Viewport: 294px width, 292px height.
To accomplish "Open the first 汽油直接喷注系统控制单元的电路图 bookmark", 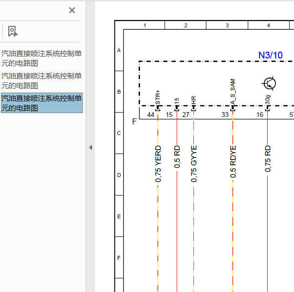I will pyautogui.click(x=41, y=58).
